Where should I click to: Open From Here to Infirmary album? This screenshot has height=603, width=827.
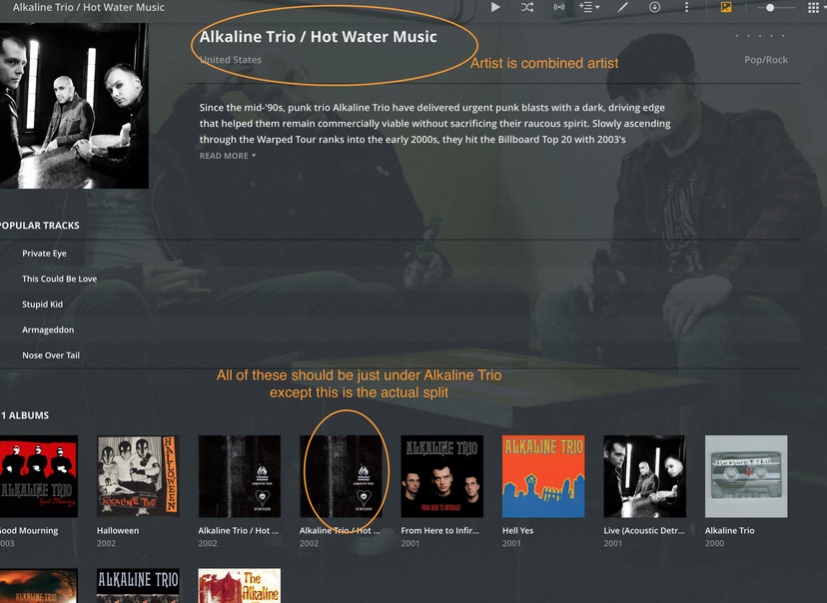(442, 476)
